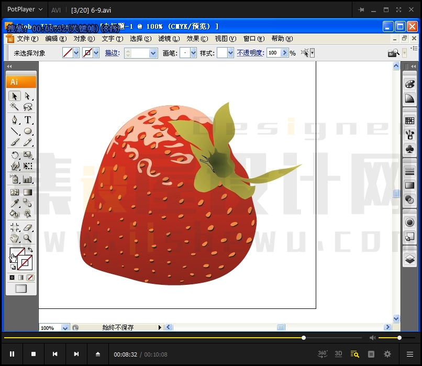Open the stroke weight dropdown

153,53
